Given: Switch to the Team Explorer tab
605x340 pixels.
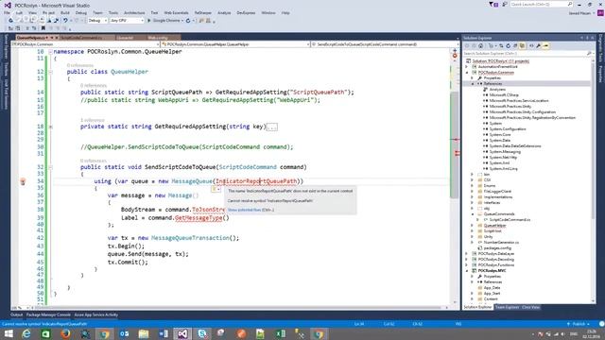Looking at the screenshot, I should click(x=507, y=307).
